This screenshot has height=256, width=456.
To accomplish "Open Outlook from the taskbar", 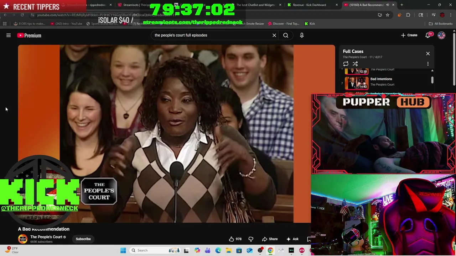I will [249, 250].
